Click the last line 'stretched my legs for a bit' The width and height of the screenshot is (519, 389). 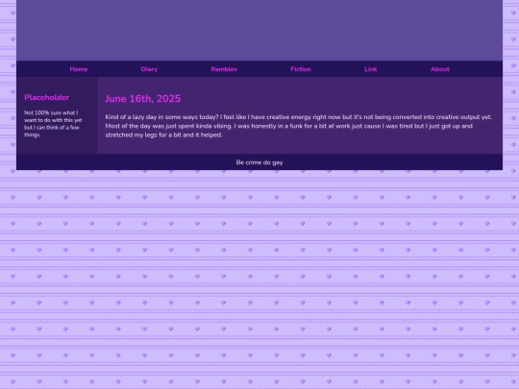pos(163,135)
